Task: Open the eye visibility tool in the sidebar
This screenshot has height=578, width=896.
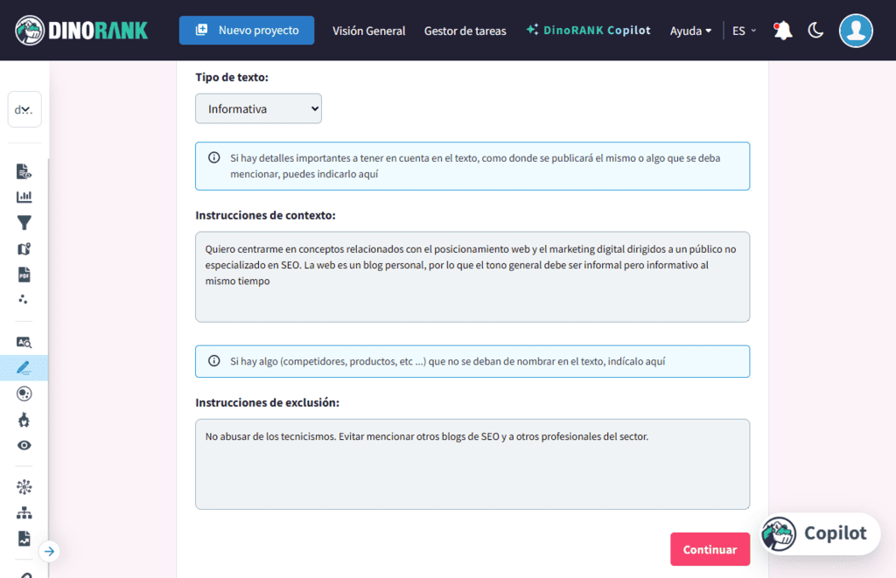Action: tap(24, 445)
